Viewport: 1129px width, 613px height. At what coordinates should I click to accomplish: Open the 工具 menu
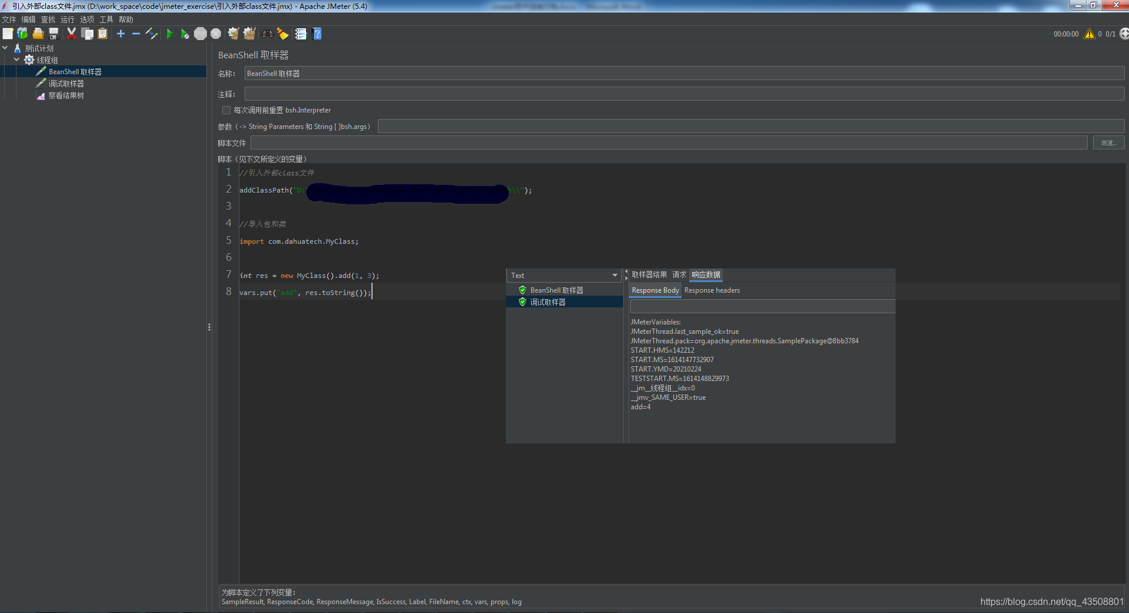(106, 19)
